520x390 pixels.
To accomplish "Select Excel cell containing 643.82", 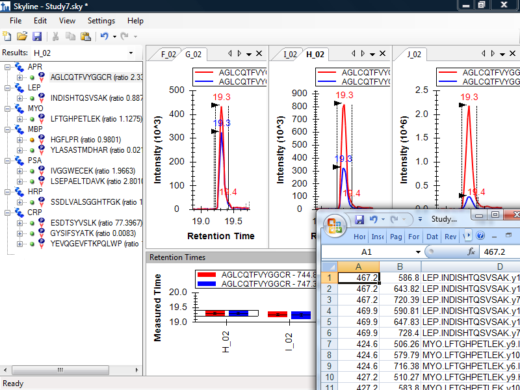I will [x=400, y=289].
